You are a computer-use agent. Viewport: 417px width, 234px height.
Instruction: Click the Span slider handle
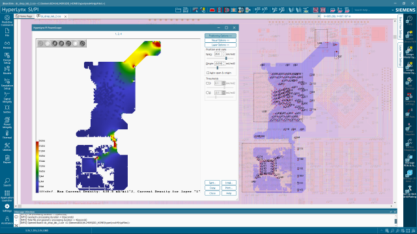(x=226, y=58)
